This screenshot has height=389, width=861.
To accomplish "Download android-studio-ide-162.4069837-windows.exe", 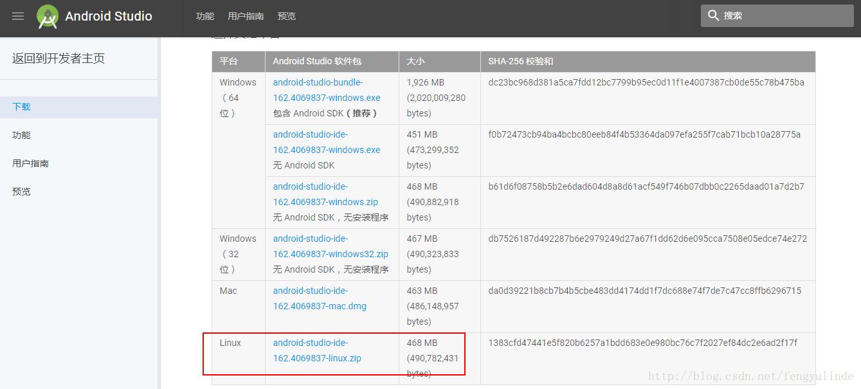I will pyautogui.click(x=327, y=142).
